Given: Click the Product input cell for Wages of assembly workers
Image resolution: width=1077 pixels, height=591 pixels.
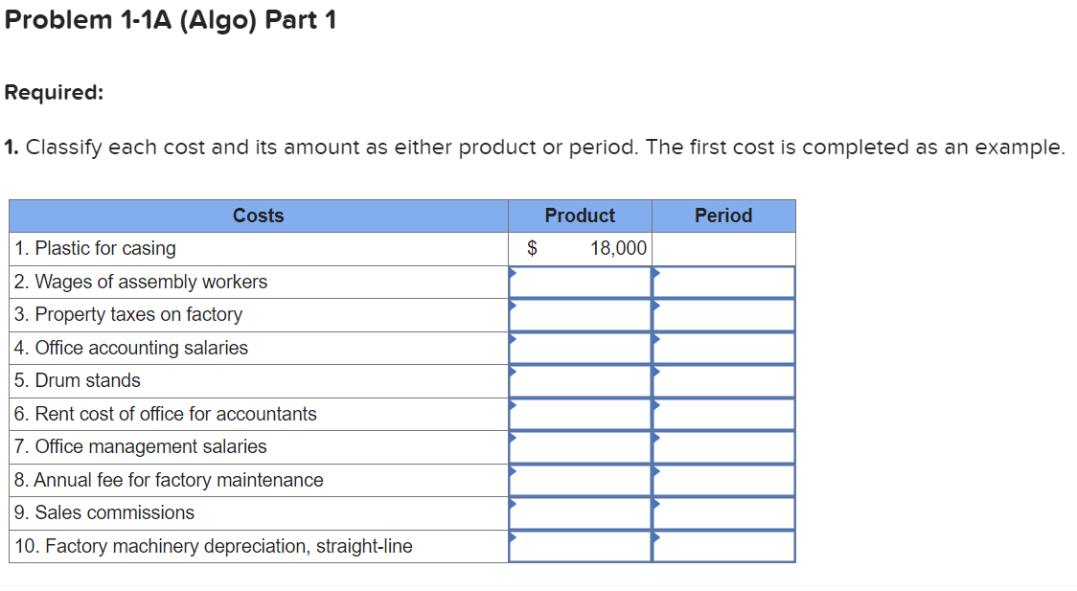Looking at the screenshot, I should (x=580, y=281).
